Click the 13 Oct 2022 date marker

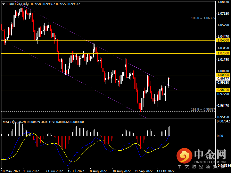pos(166,171)
